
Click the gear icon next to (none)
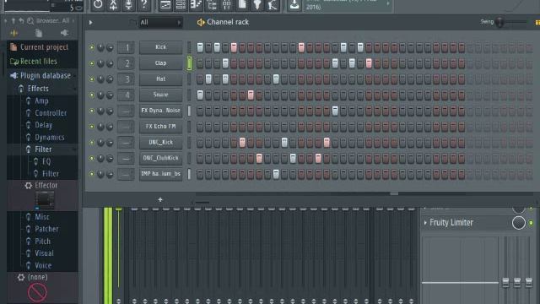point(21,277)
